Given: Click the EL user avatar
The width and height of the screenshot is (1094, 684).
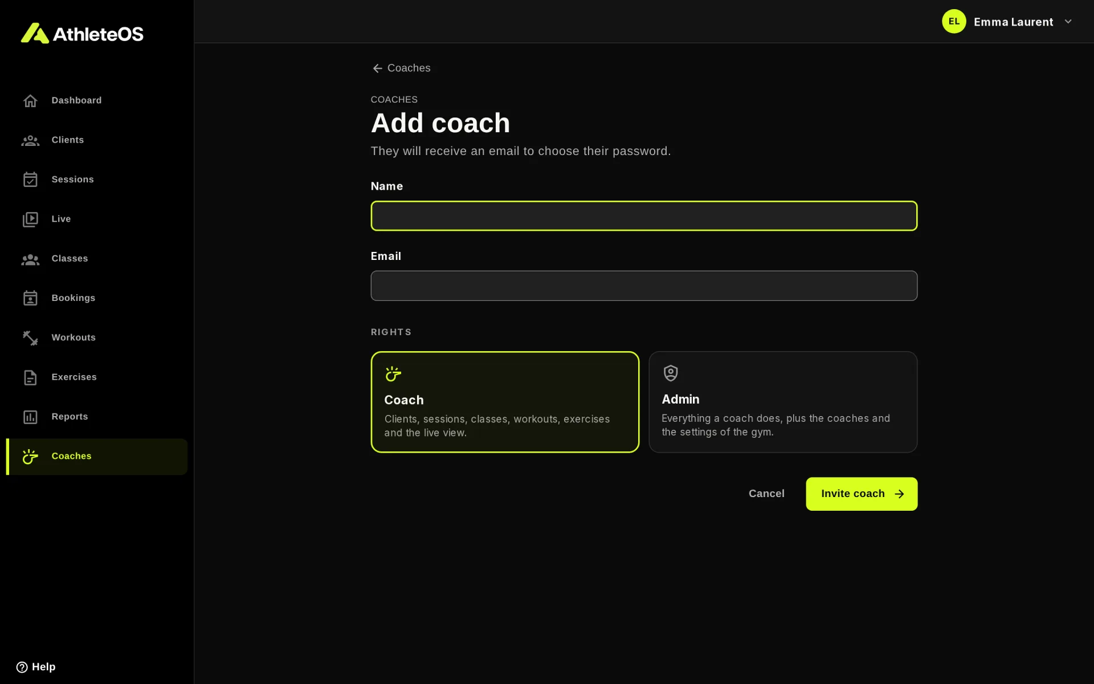Looking at the screenshot, I should [x=954, y=22].
